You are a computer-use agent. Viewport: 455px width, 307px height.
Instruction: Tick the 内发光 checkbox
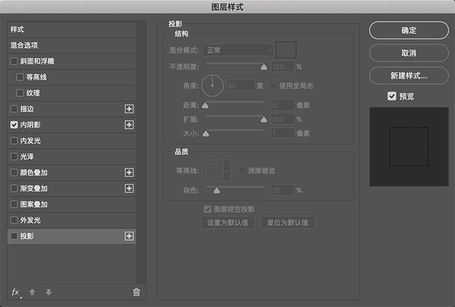(x=14, y=141)
